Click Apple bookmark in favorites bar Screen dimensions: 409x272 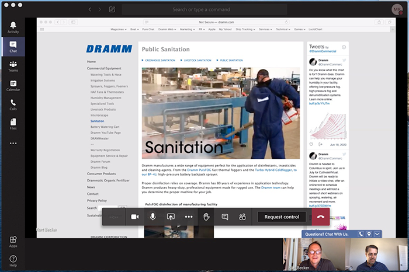tap(212, 29)
